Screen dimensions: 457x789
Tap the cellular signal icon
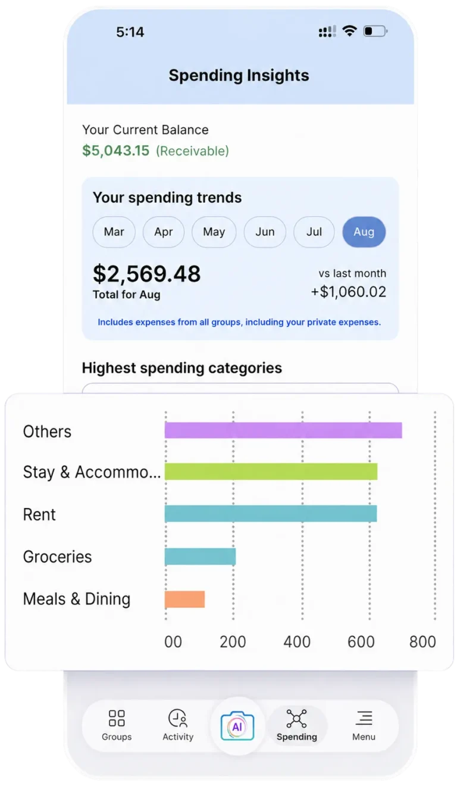pyautogui.click(x=327, y=32)
